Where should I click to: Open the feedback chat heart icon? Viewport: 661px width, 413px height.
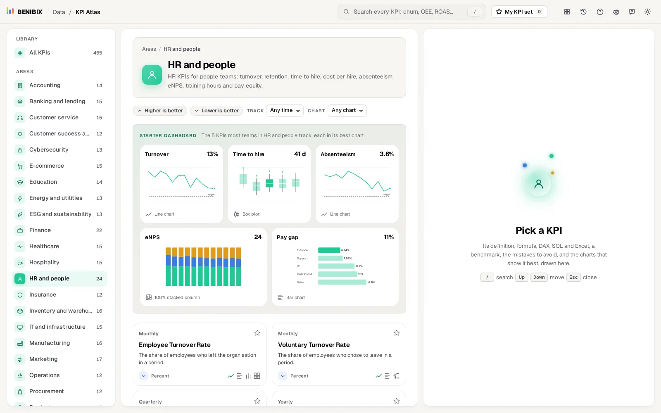632,12
